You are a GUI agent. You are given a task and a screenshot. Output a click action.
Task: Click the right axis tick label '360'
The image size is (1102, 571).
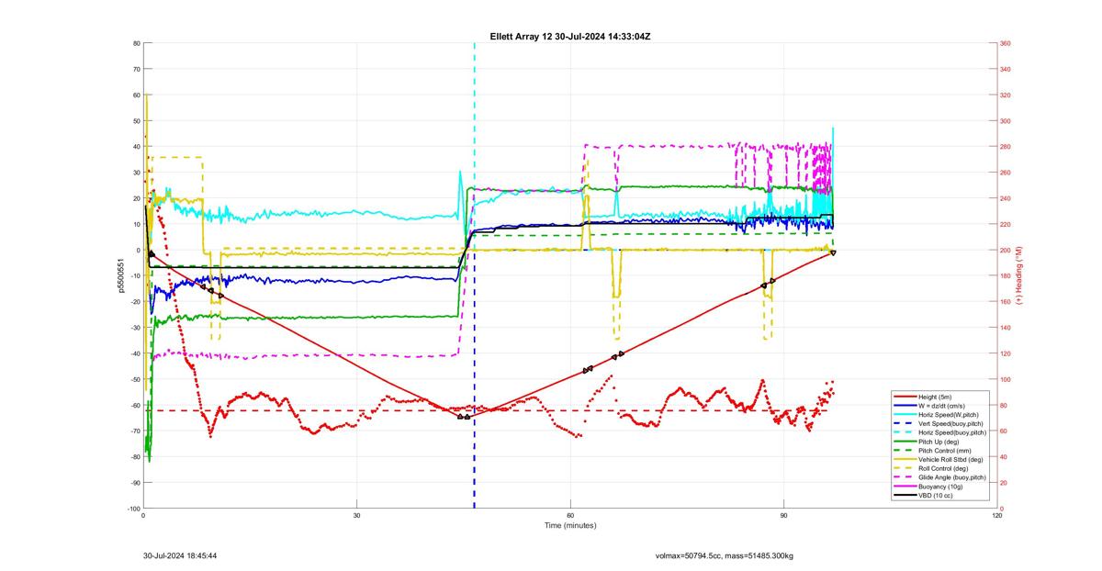(1006, 43)
